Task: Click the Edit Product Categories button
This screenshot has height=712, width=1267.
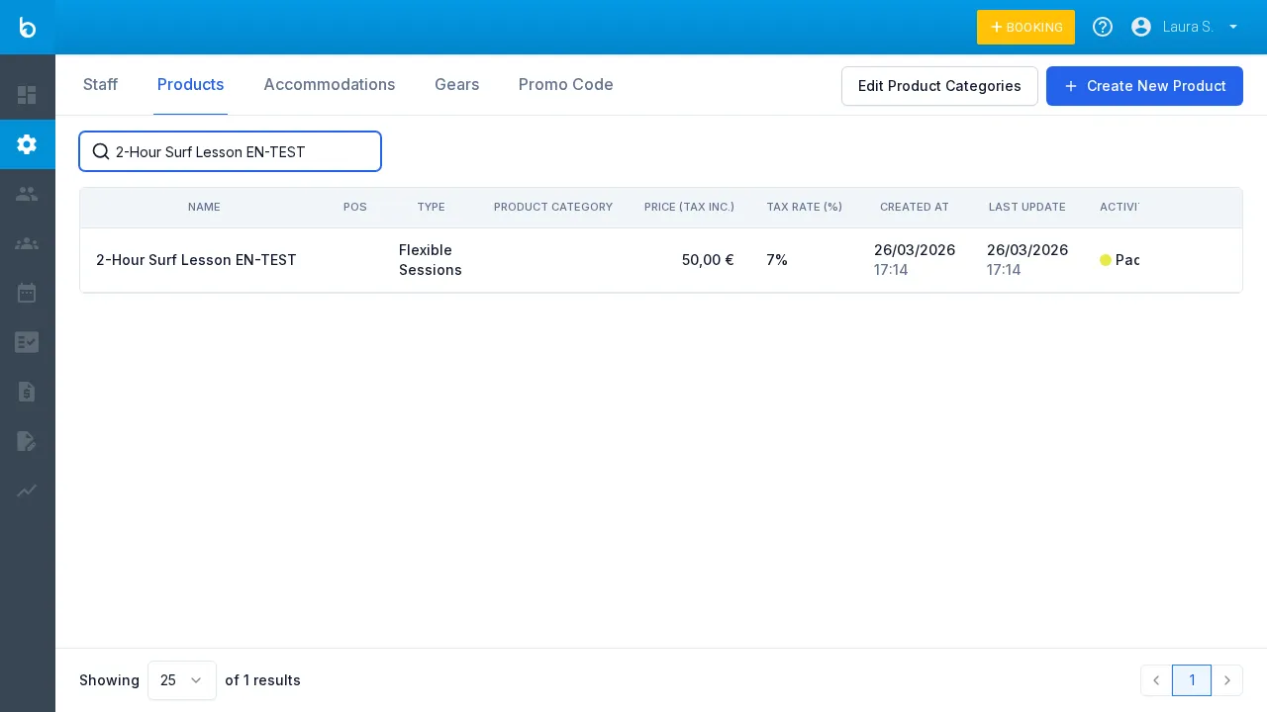Action: point(939,86)
